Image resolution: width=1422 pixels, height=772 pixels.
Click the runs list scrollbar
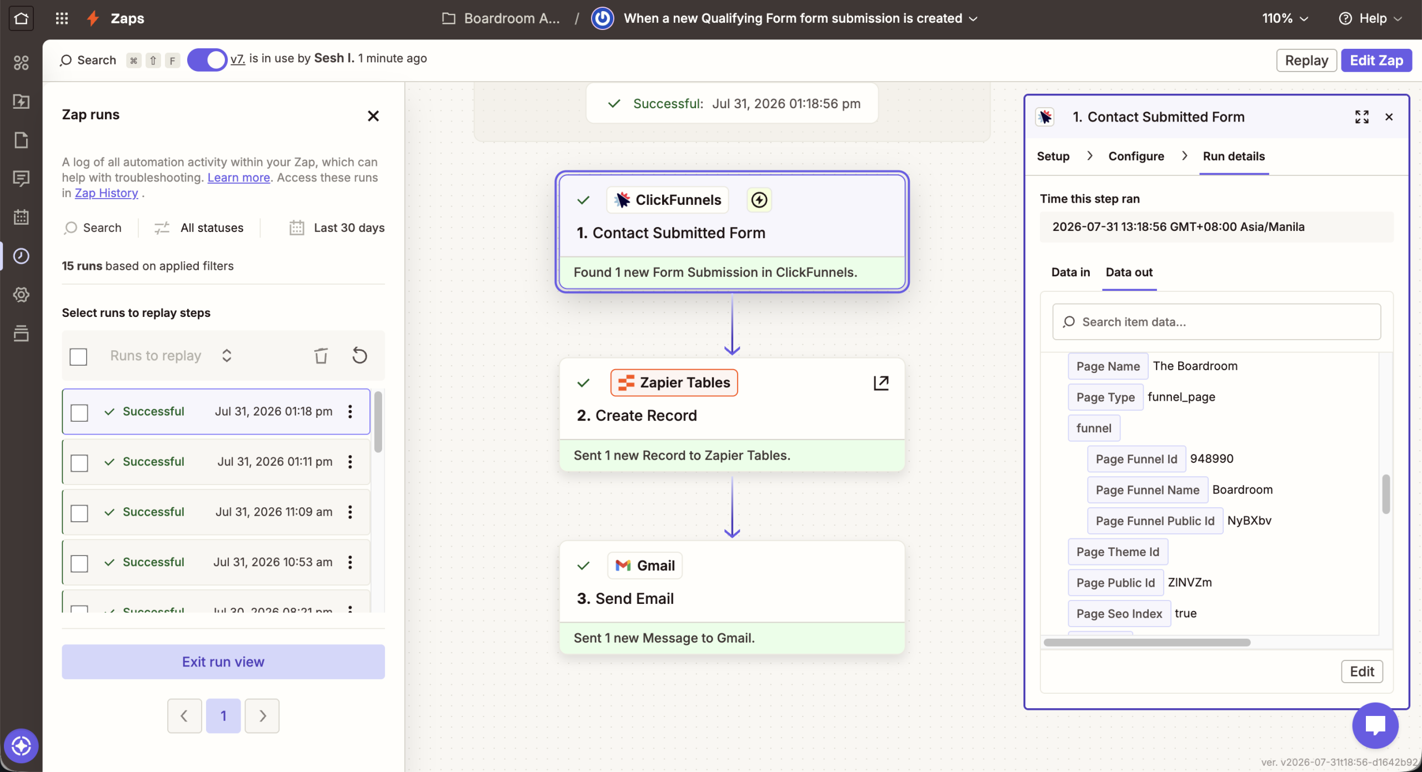coord(378,422)
